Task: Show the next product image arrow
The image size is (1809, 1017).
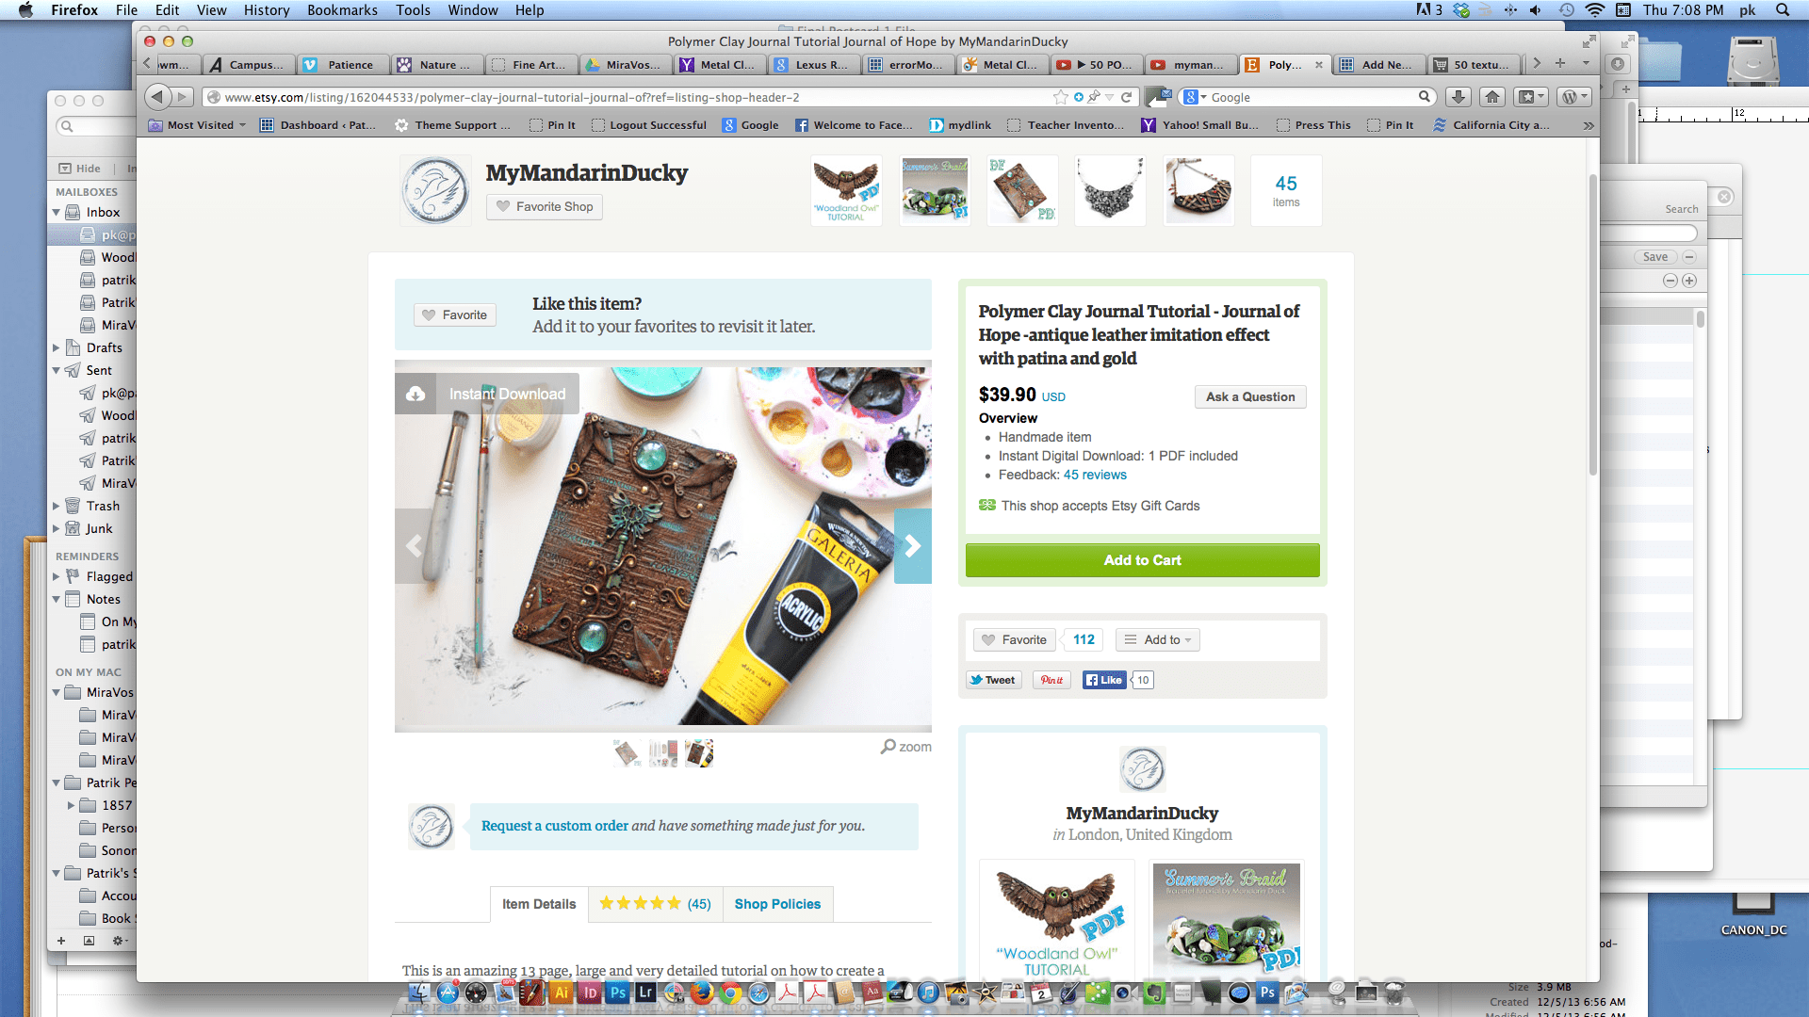Action: tap(912, 546)
